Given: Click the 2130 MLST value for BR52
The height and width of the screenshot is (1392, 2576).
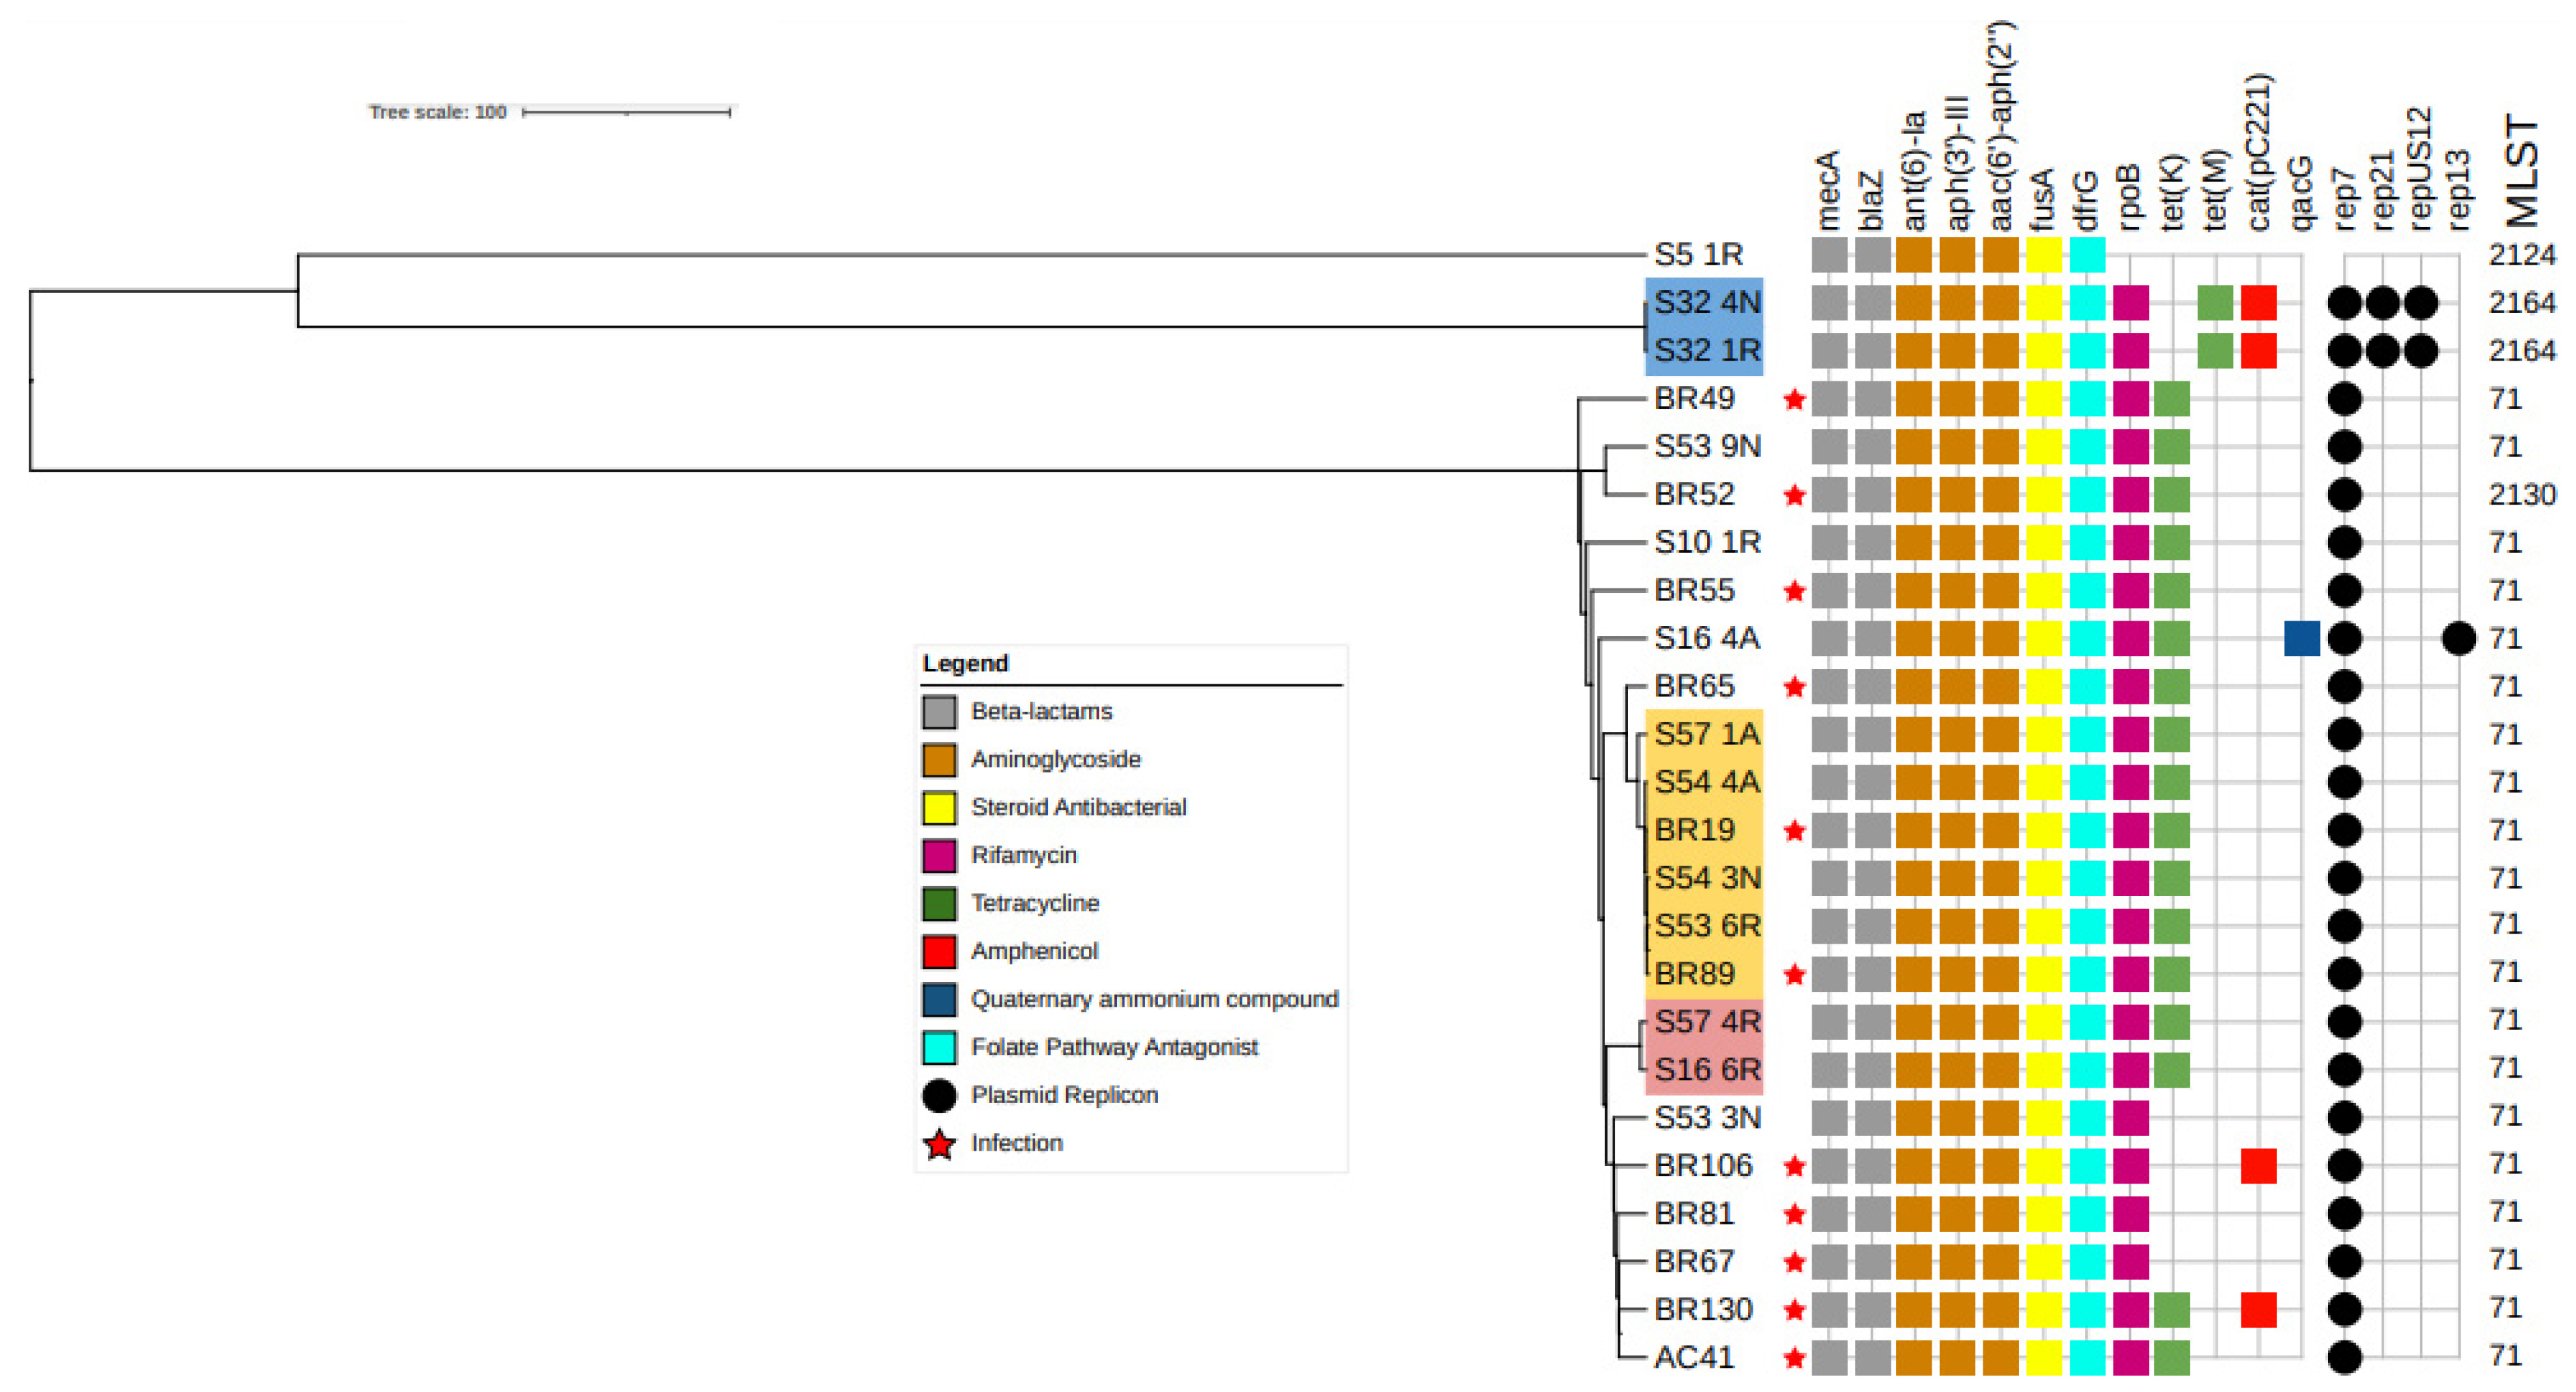Looking at the screenshot, I should [x=2521, y=495].
